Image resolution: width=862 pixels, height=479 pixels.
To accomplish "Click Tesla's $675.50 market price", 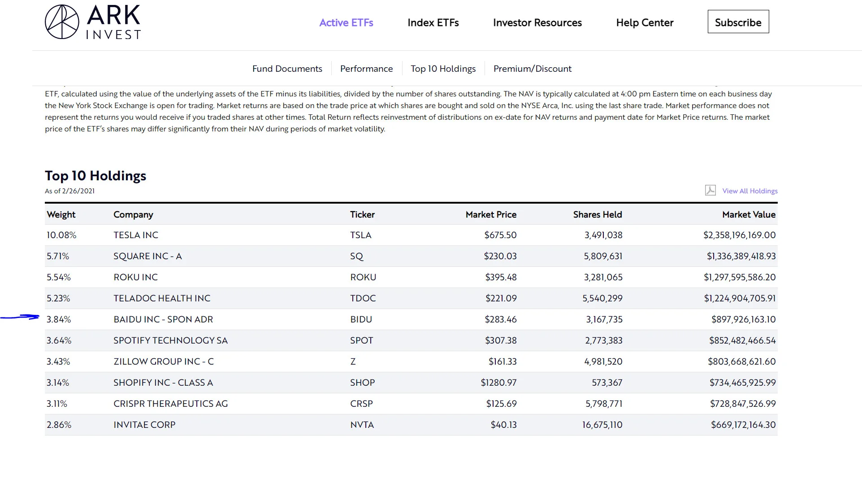I will (x=500, y=235).
